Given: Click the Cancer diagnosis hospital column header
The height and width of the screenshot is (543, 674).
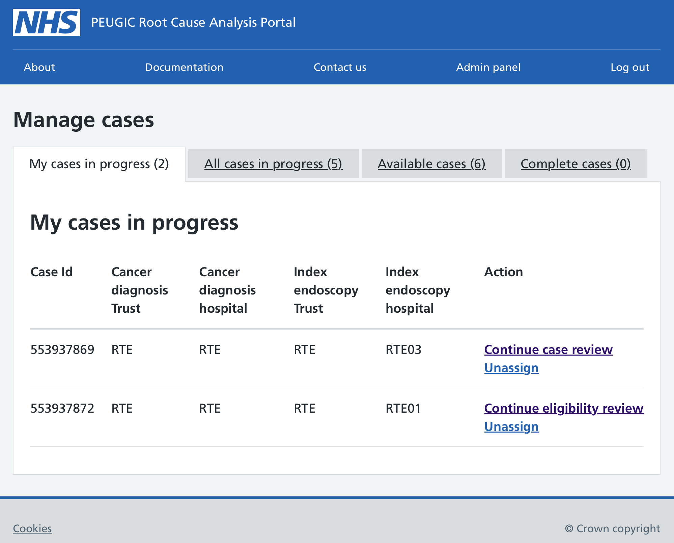Looking at the screenshot, I should coord(227,290).
